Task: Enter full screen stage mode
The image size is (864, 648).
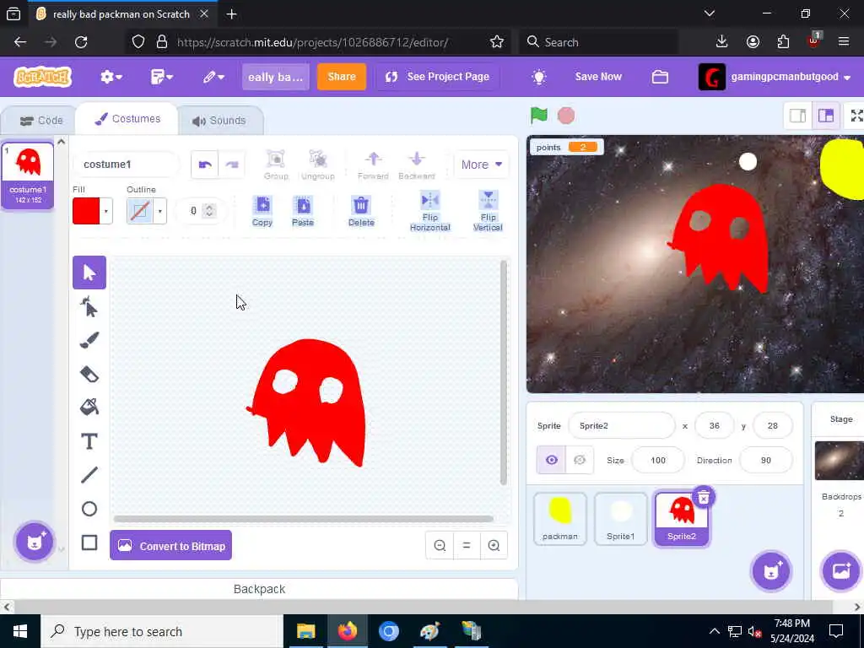Action: 856,115
